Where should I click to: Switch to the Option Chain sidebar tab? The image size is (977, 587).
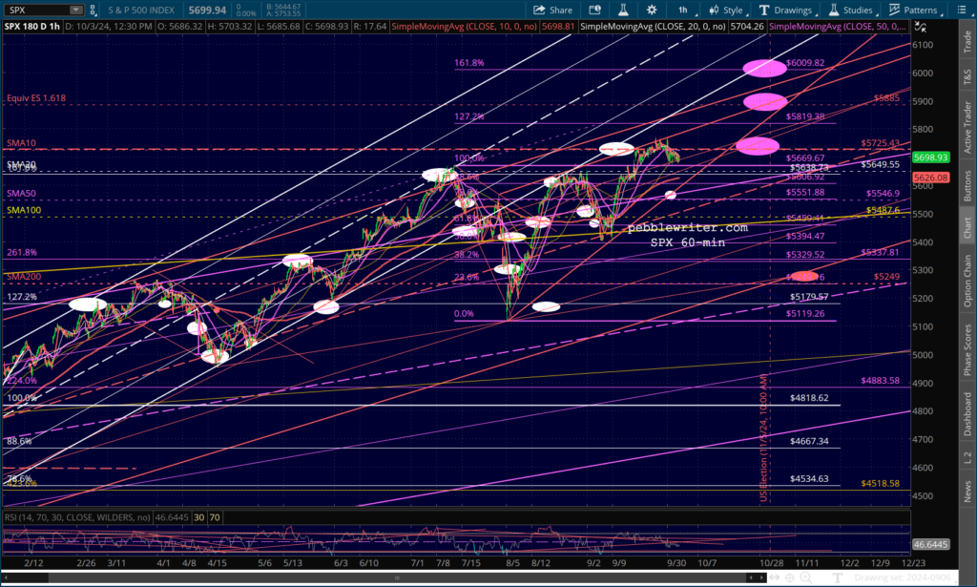point(967,281)
